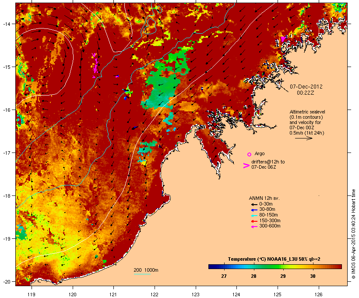Click the IMOS copyright timestamp text
Viewport: 359px width, 298px height.
[x=353, y=234]
